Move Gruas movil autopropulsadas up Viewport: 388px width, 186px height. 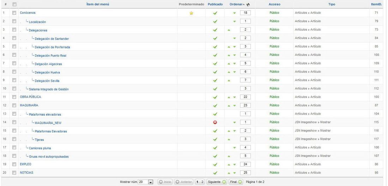click(229, 156)
